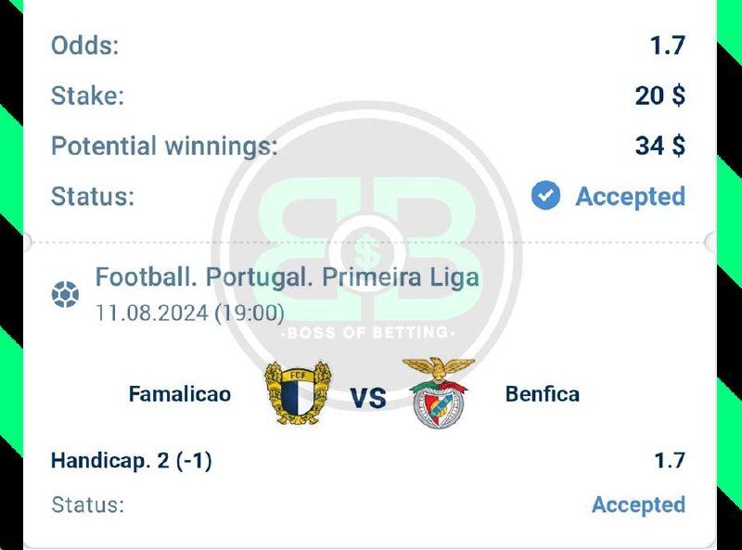The width and height of the screenshot is (742, 550).
Task: Click the Potential winnings label
Action: pyautogui.click(x=164, y=146)
